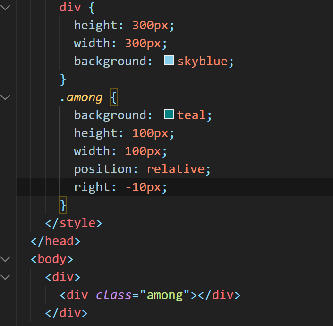Click the class attribute name
This screenshot has width=333, height=326.
pyautogui.click(x=114, y=295)
